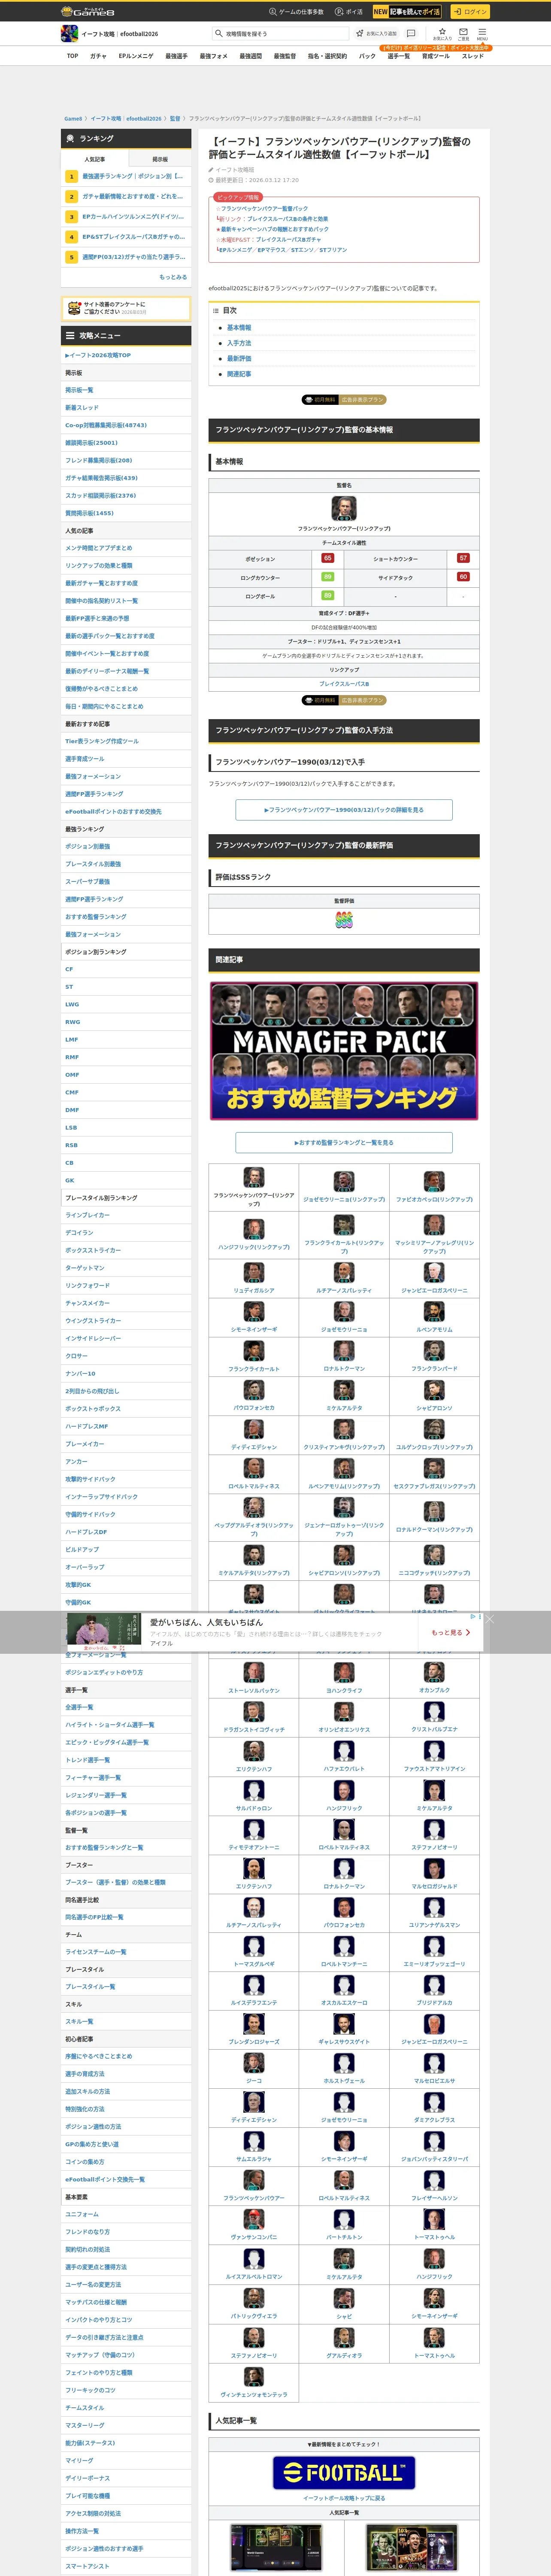
Task: Jump to 基本情報 in 目次
Action: [239, 327]
